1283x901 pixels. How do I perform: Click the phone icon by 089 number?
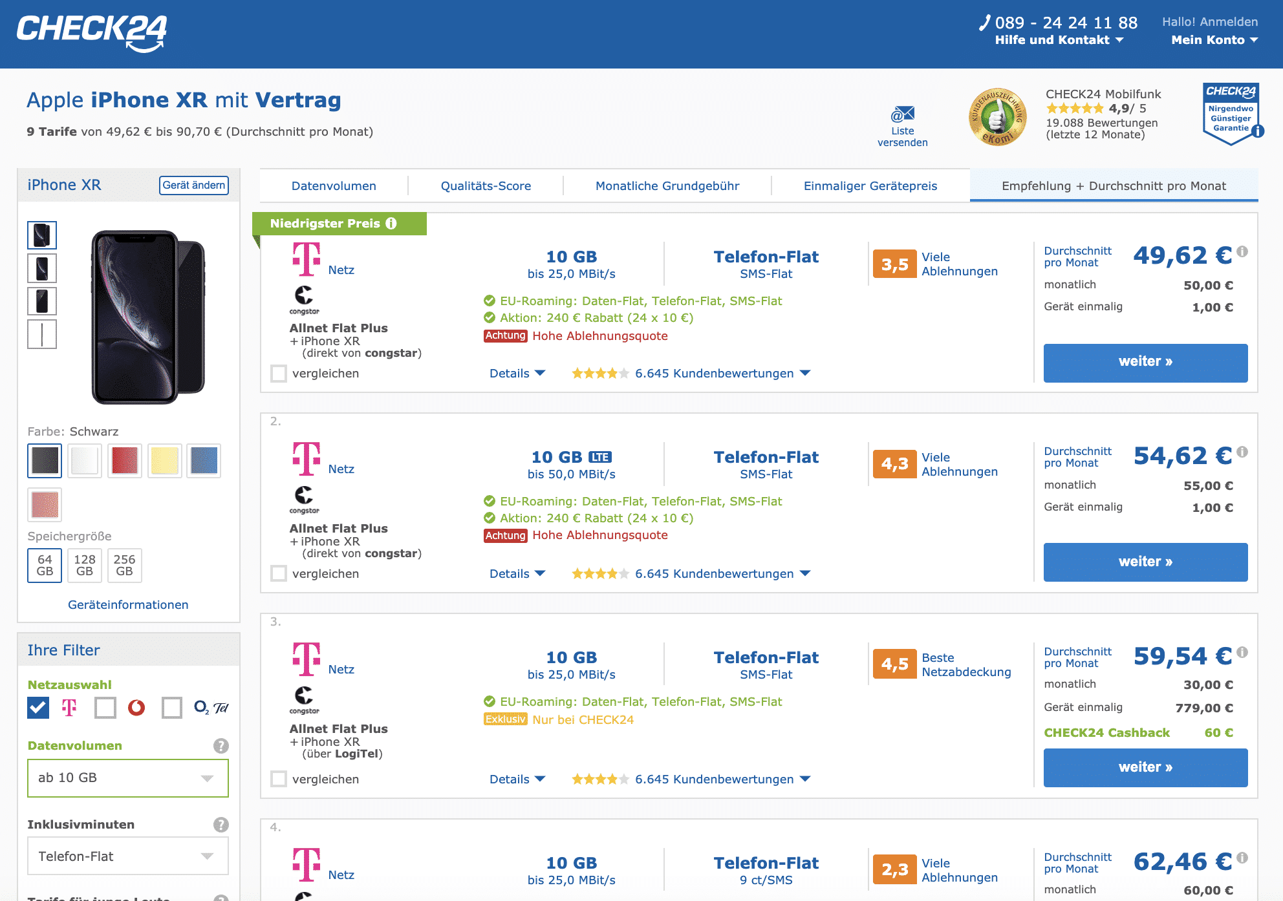pyautogui.click(x=984, y=23)
